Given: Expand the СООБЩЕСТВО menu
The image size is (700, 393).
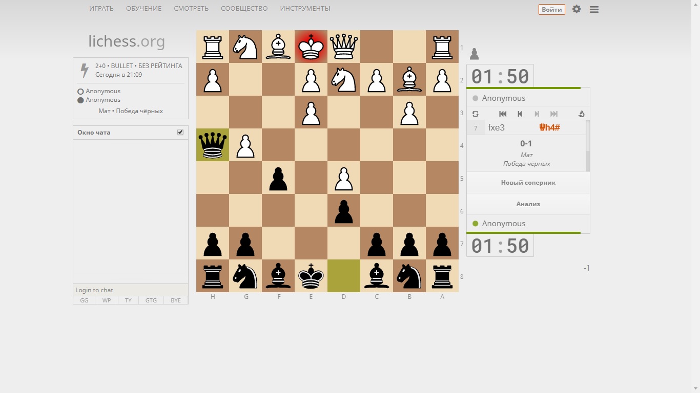Looking at the screenshot, I should click(x=244, y=9).
